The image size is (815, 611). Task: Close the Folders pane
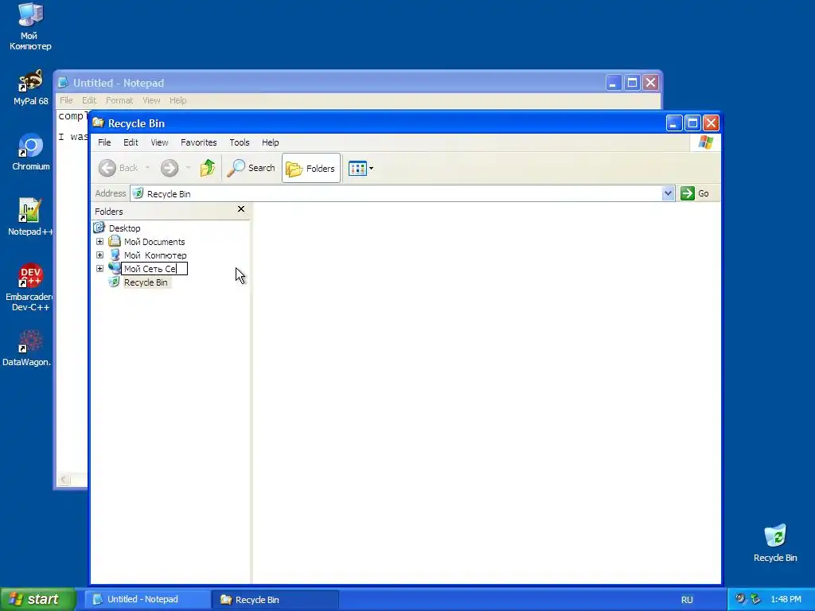coord(240,209)
